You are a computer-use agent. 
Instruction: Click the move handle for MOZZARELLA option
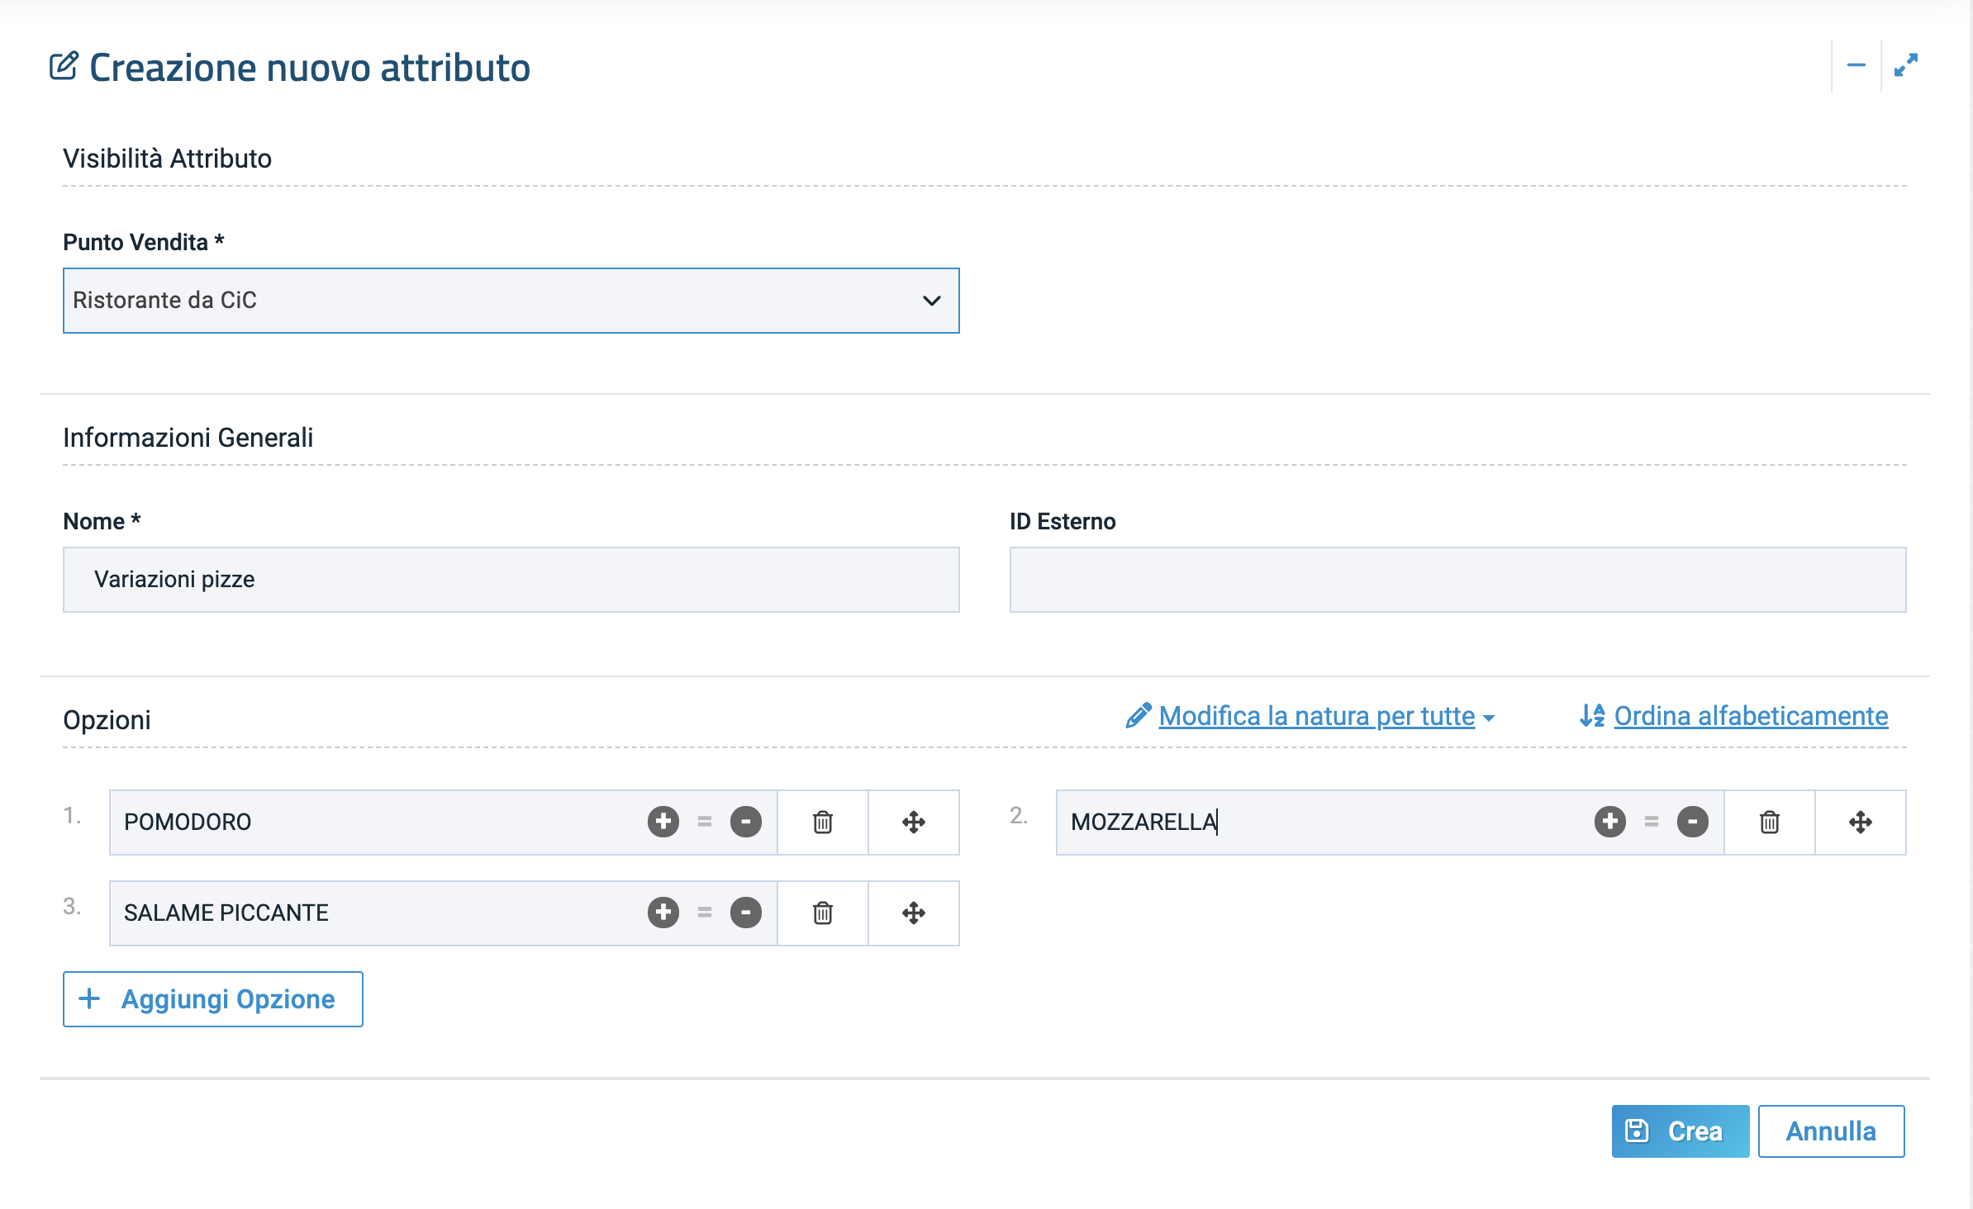point(1860,823)
